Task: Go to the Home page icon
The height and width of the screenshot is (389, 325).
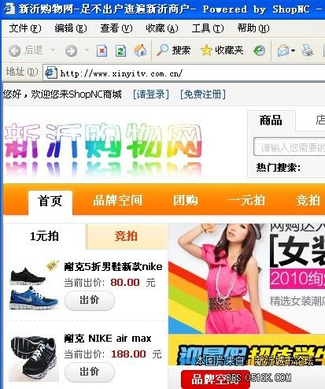Action: (140, 50)
